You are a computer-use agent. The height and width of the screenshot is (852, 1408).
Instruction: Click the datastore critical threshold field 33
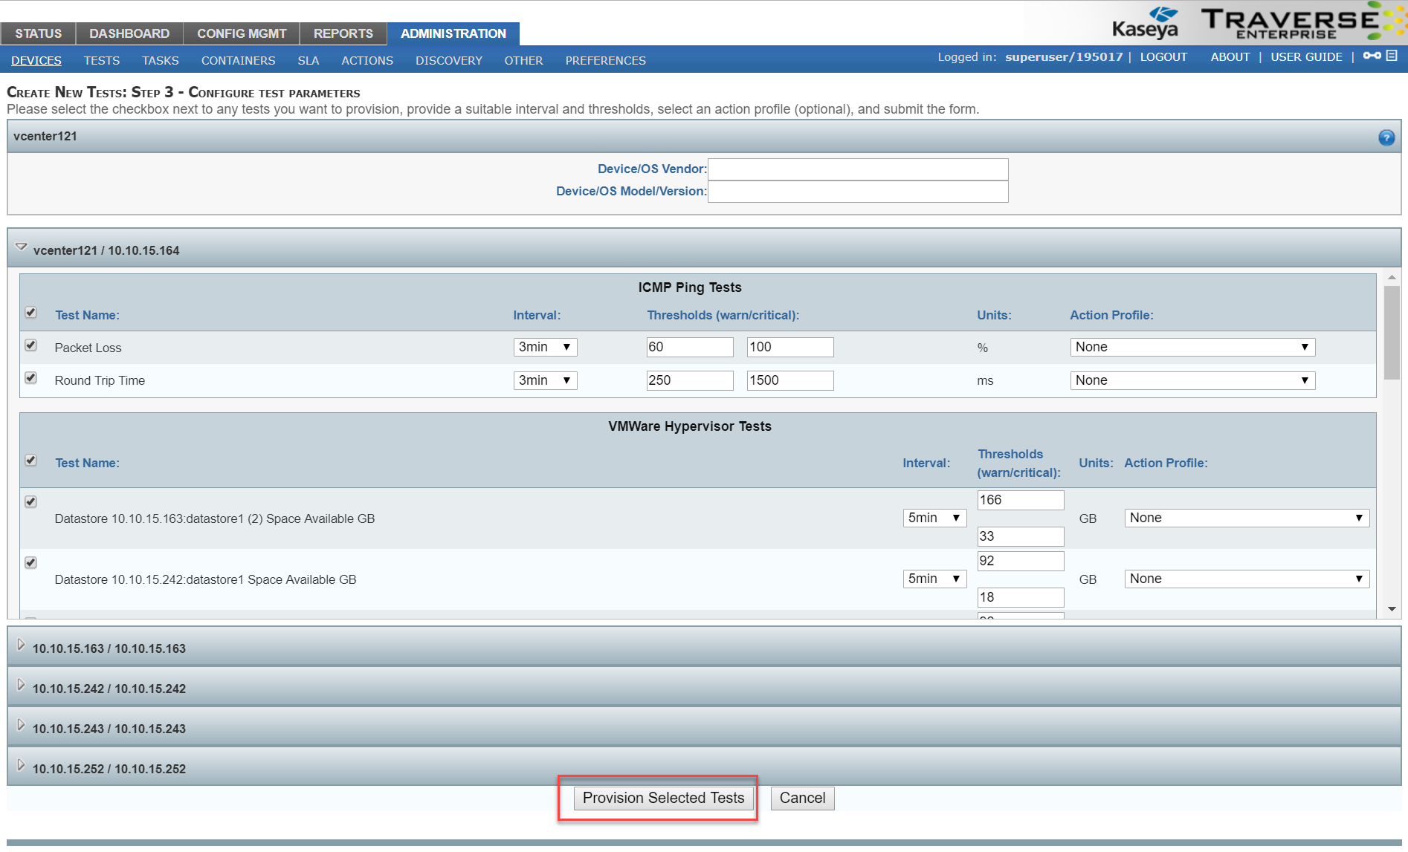tap(1021, 536)
